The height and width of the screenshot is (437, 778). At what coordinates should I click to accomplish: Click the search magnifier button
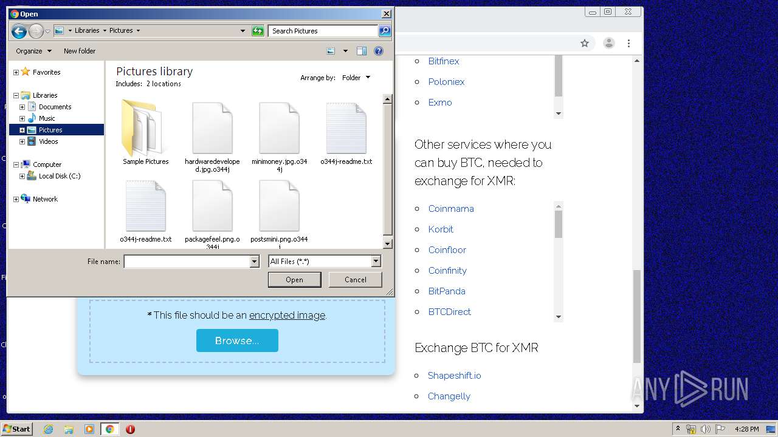(384, 31)
